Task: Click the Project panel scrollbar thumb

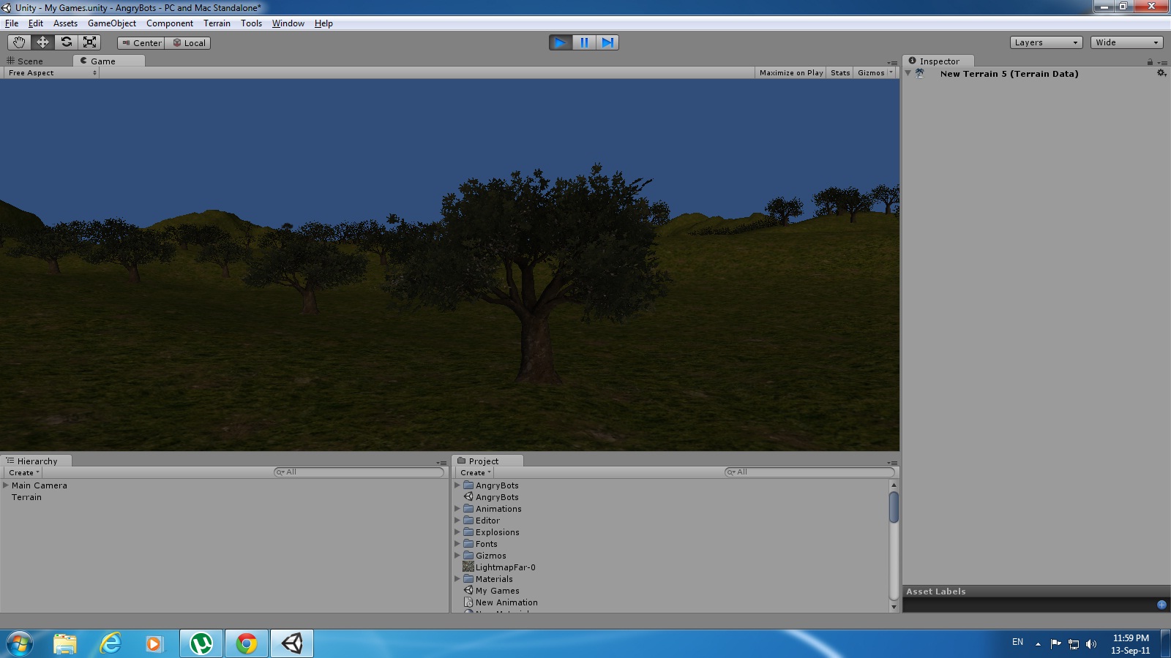Action: point(894,507)
